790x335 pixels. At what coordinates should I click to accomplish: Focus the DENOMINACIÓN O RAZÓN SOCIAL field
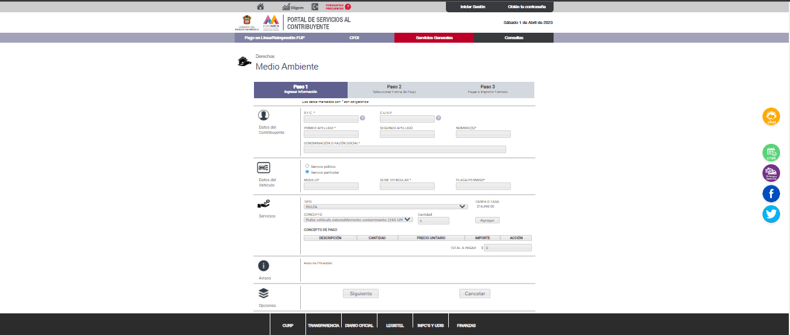pyautogui.click(x=405, y=149)
